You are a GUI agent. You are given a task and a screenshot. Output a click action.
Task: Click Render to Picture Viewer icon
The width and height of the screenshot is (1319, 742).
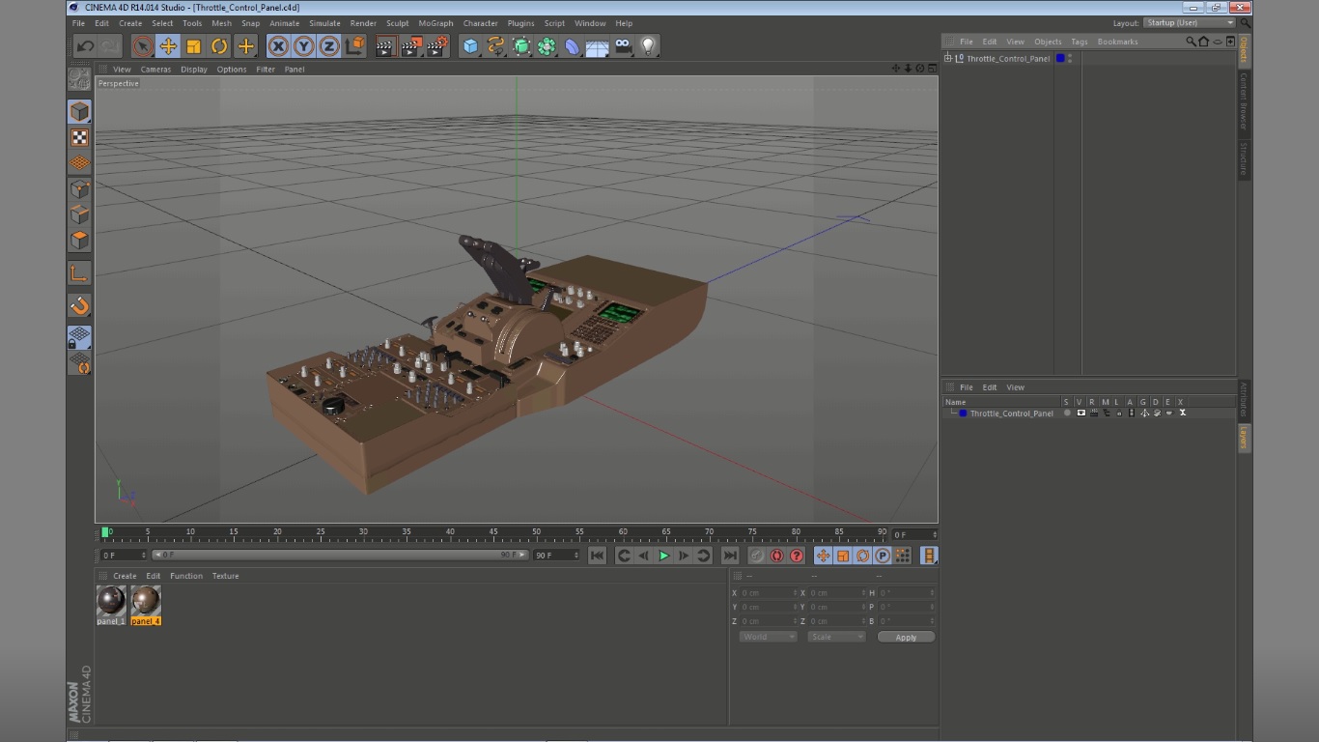411,45
